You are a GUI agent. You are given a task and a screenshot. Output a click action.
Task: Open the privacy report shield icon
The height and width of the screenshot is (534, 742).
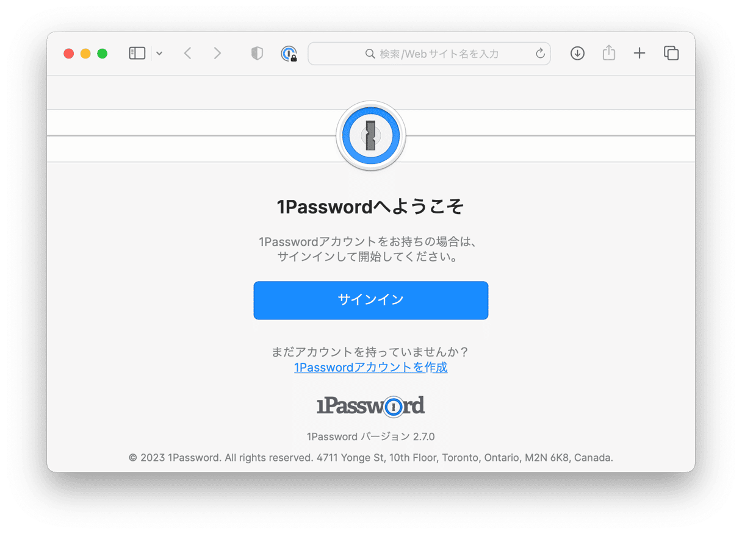click(257, 54)
